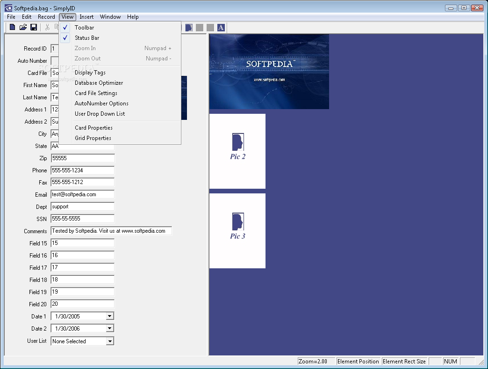Toggle the Toolbar checkmark menu item

tap(120, 28)
